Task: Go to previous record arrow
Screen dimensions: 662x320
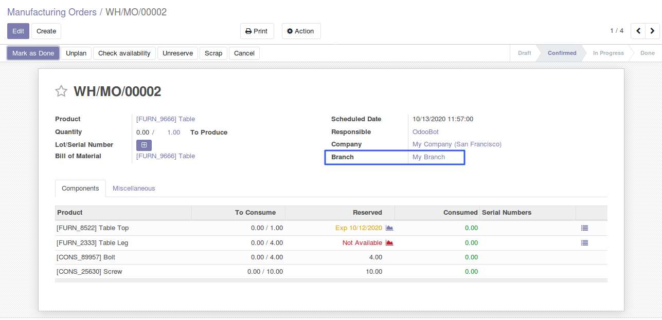Action: (638, 31)
